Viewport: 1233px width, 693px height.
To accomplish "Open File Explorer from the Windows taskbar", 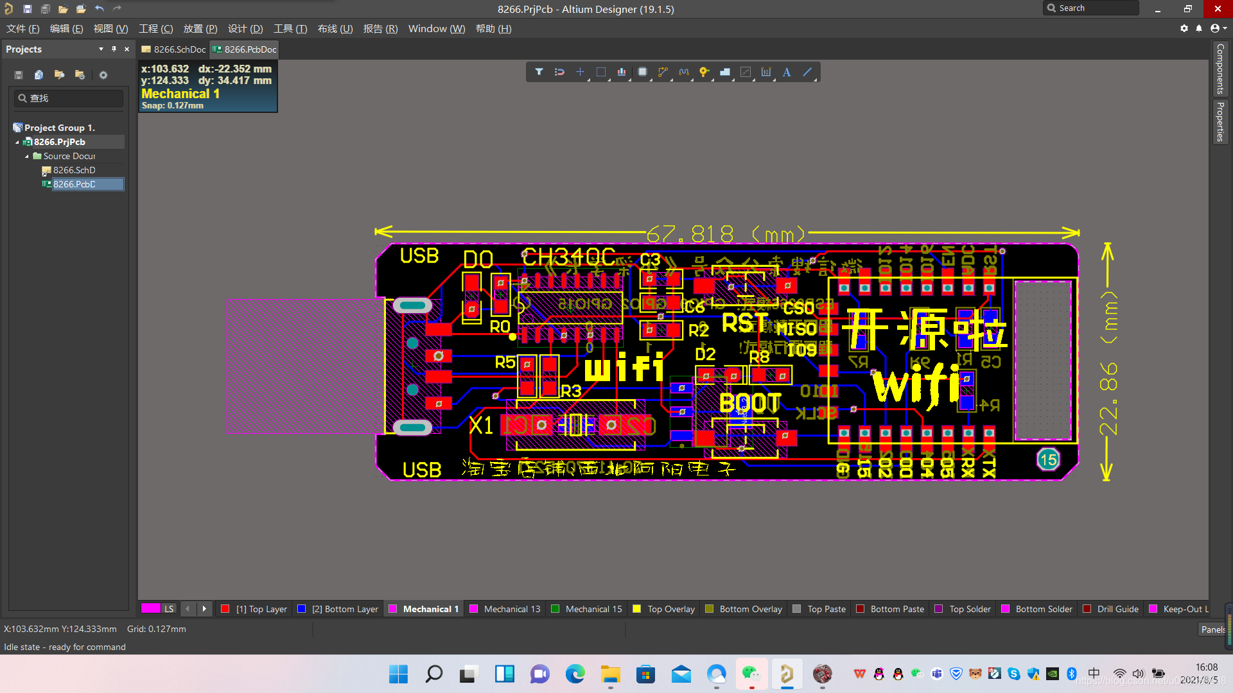I will click(x=610, y=674).
